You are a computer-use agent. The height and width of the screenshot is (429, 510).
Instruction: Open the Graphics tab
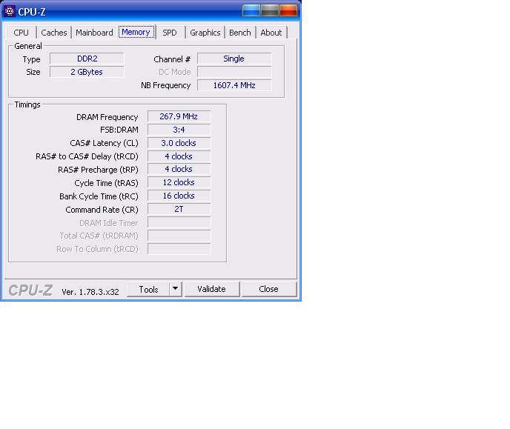pos(205,33)
